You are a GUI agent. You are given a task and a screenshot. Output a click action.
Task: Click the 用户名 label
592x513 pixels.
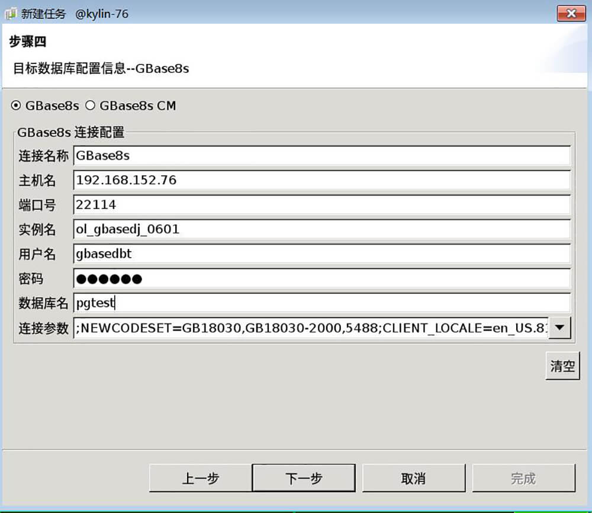click(37, 254)
